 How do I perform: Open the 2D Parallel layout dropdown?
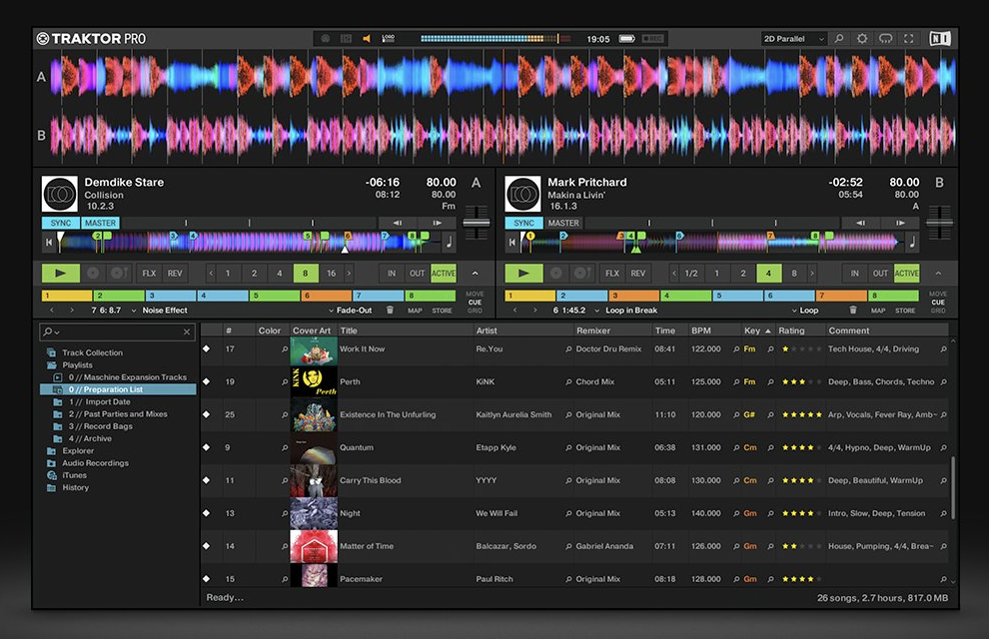pos(793,39)
